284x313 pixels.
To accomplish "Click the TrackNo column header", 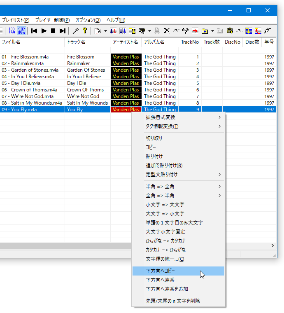I will tap(190, 42).
